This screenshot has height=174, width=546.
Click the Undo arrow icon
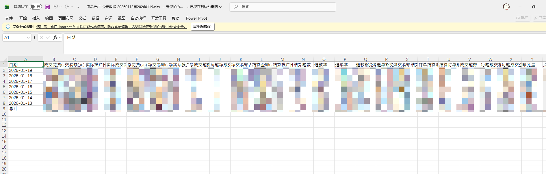pyautogui.click(x=55, y=7)
